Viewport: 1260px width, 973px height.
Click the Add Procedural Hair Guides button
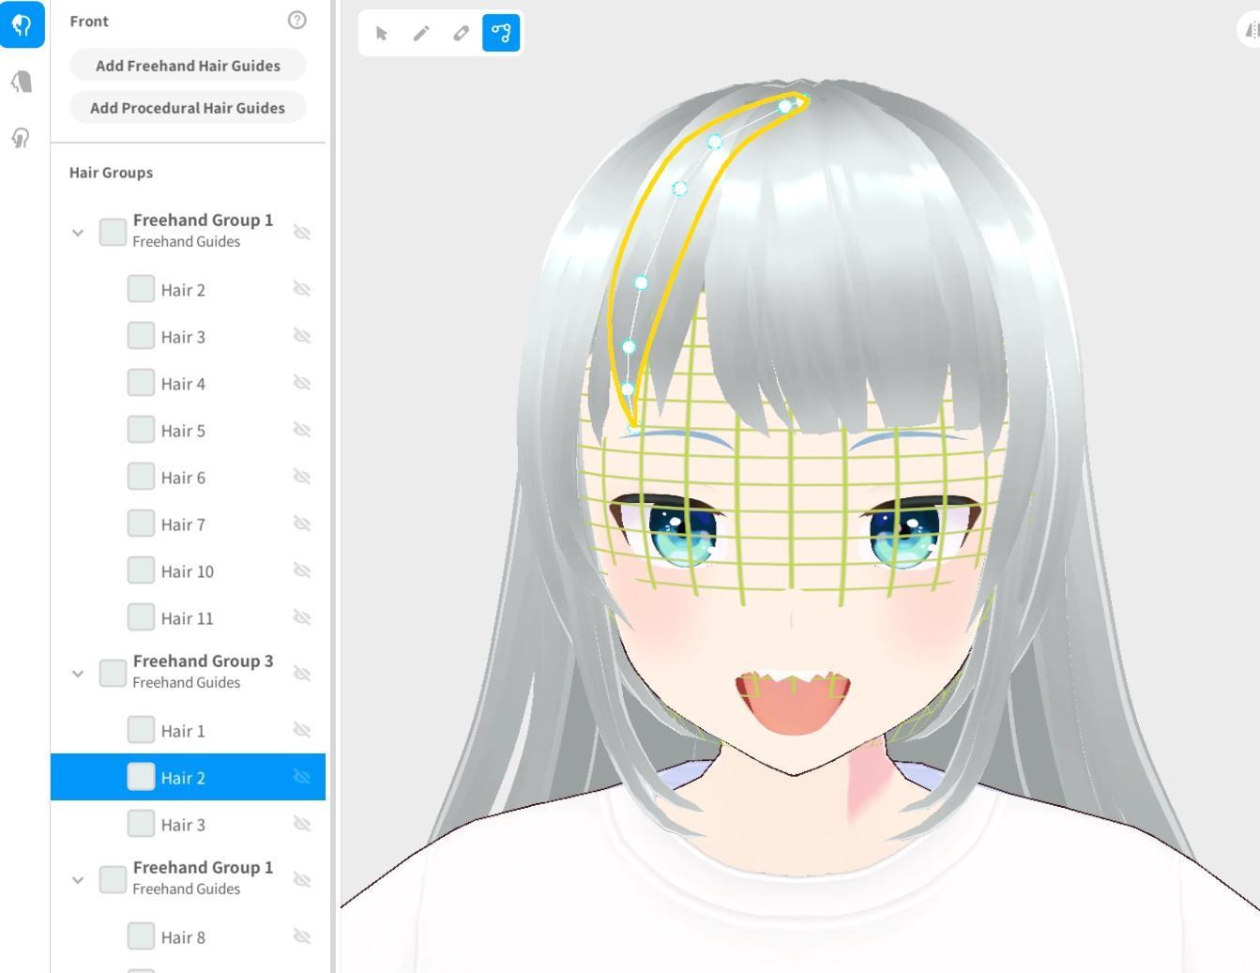pos(187,107)
